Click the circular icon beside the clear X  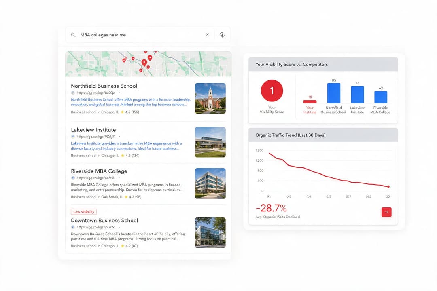tap(222, 35)
